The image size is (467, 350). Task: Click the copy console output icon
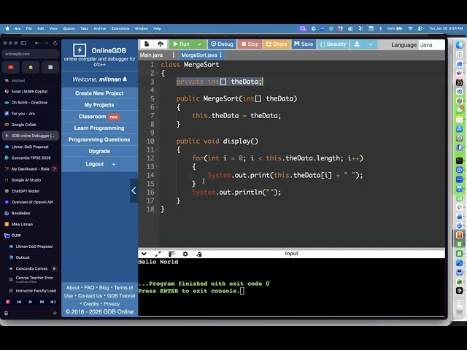(199, 254)
